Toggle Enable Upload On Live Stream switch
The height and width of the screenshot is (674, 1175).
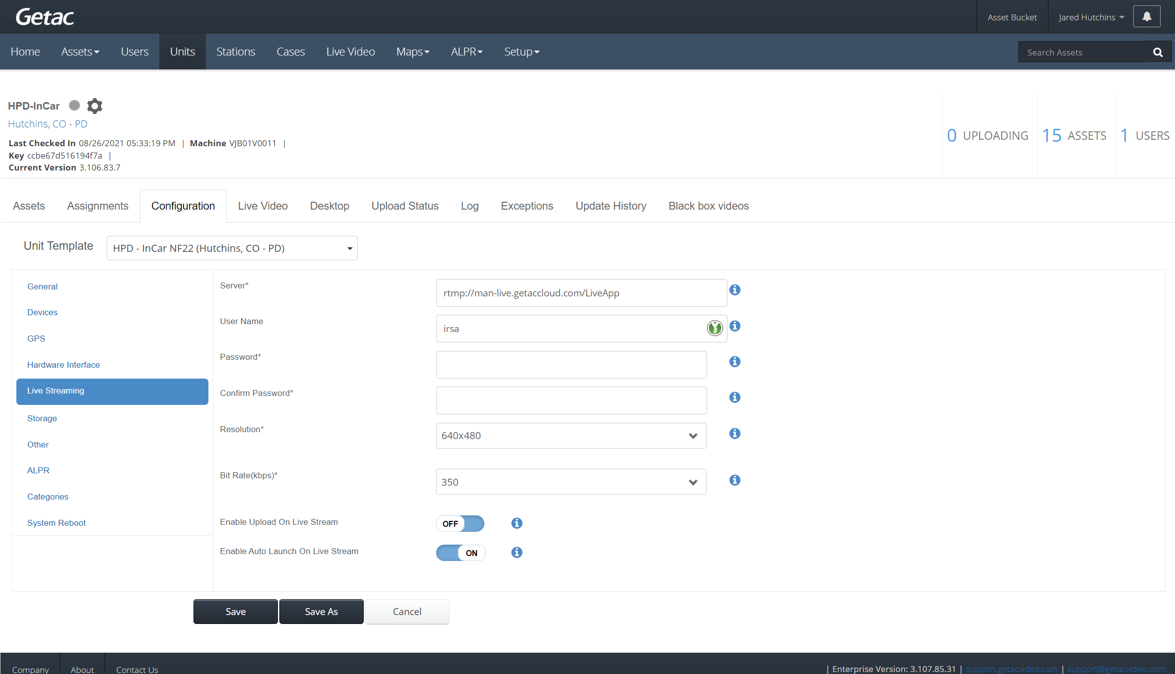click(460, 524)
